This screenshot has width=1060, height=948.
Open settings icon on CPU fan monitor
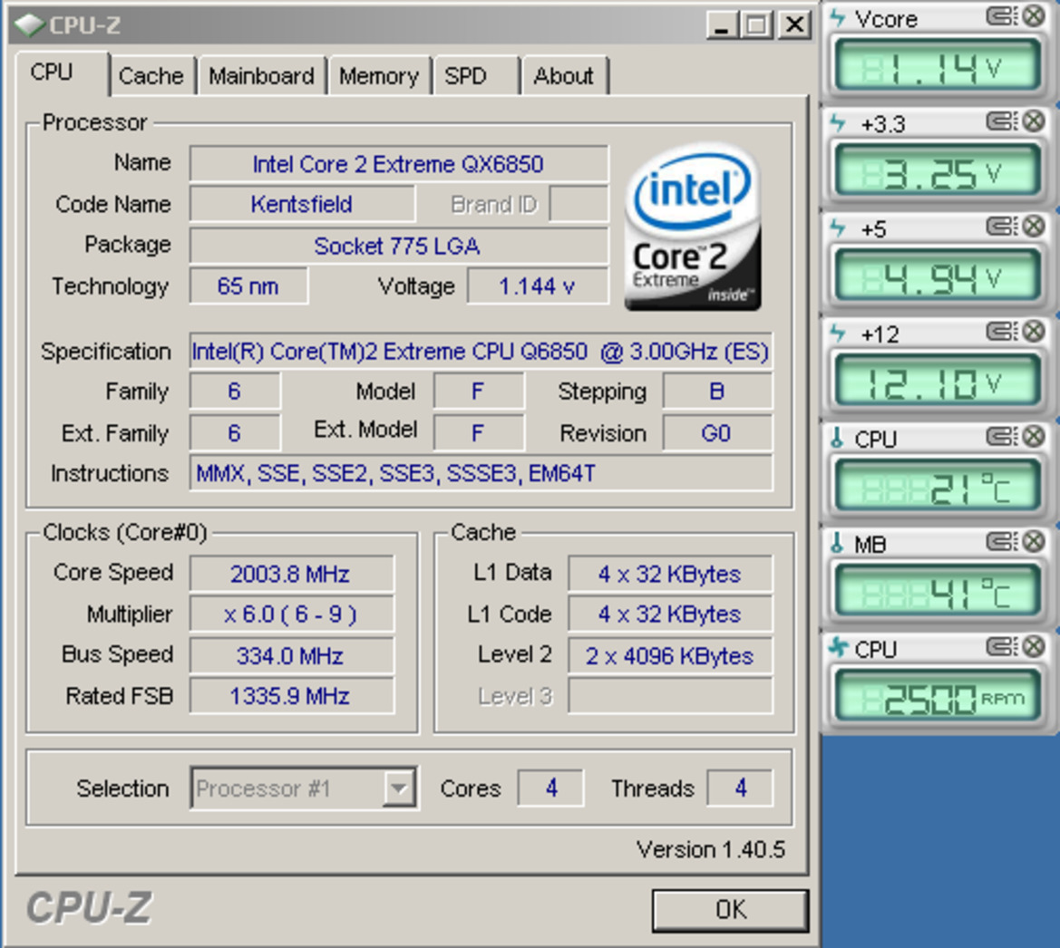pyautogui.click(x=1002, y=647)
